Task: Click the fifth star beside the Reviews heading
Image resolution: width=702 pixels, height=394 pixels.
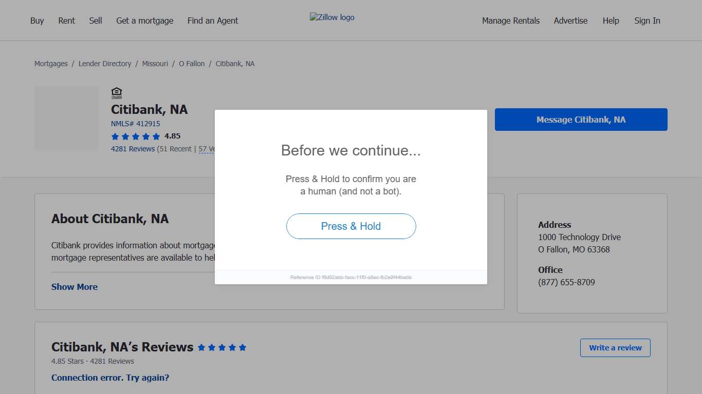Action: click(243, 347)
